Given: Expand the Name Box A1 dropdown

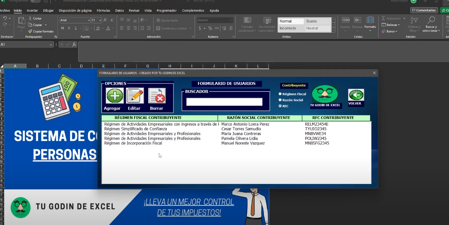Looking at the screenshot, I should (x=51, y=45).
